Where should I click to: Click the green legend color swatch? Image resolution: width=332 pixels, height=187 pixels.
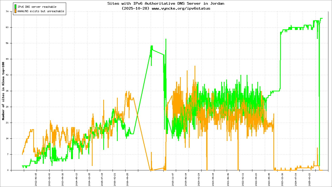click(16, 6)
